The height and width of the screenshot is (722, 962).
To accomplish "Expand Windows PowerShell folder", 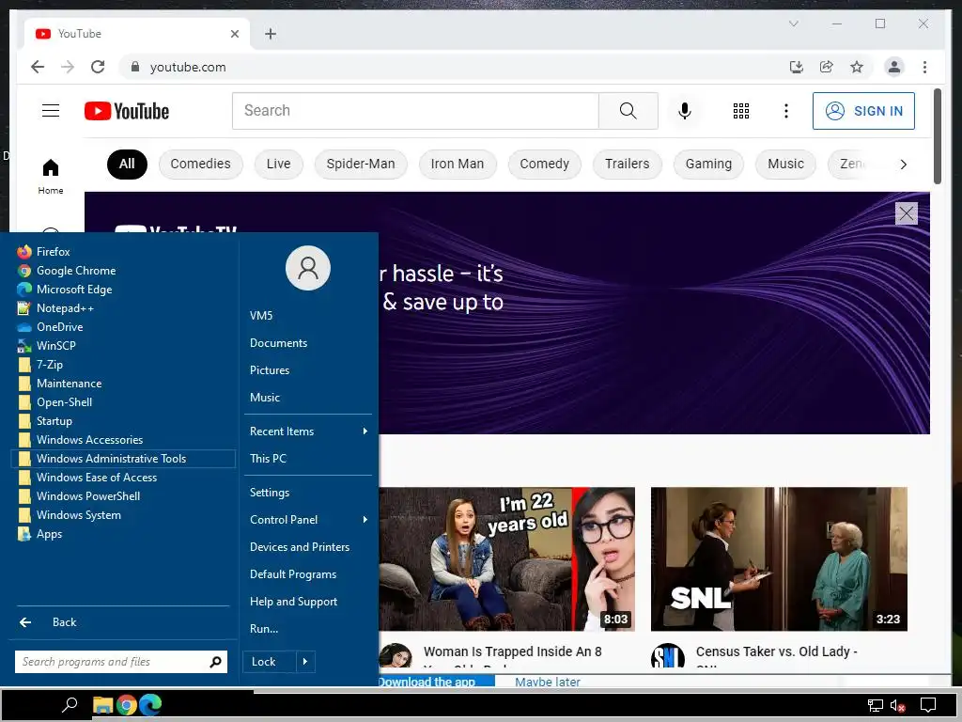I will pyautogui.click(x=123, y=496).
